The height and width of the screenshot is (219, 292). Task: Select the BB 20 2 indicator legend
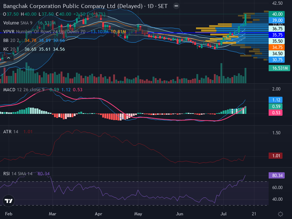11,41
